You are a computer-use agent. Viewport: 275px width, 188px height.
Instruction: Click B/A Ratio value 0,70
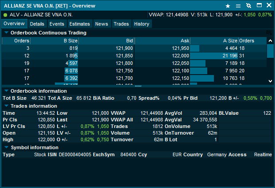pyautogui.click(x=132, y=98)
